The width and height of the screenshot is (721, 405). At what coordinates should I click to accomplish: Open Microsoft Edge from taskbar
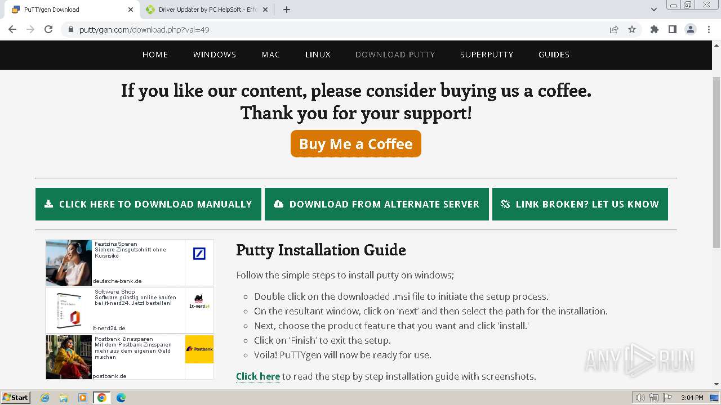tap(121, 398)
